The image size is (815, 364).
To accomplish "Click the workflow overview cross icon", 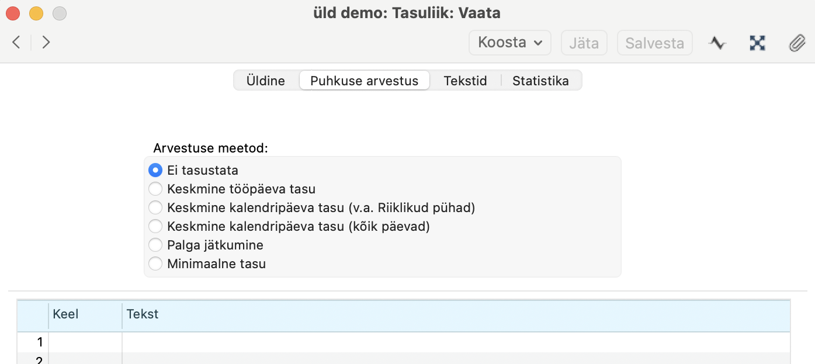I will [757, 43].
